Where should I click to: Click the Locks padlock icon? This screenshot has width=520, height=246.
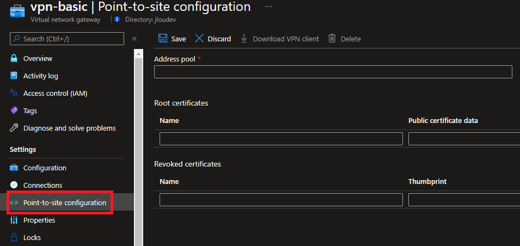pos(14,237)
